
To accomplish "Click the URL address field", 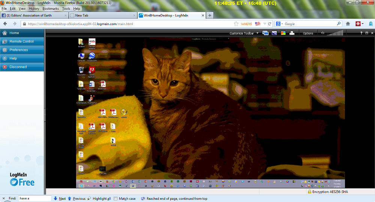I will (129, 24).
